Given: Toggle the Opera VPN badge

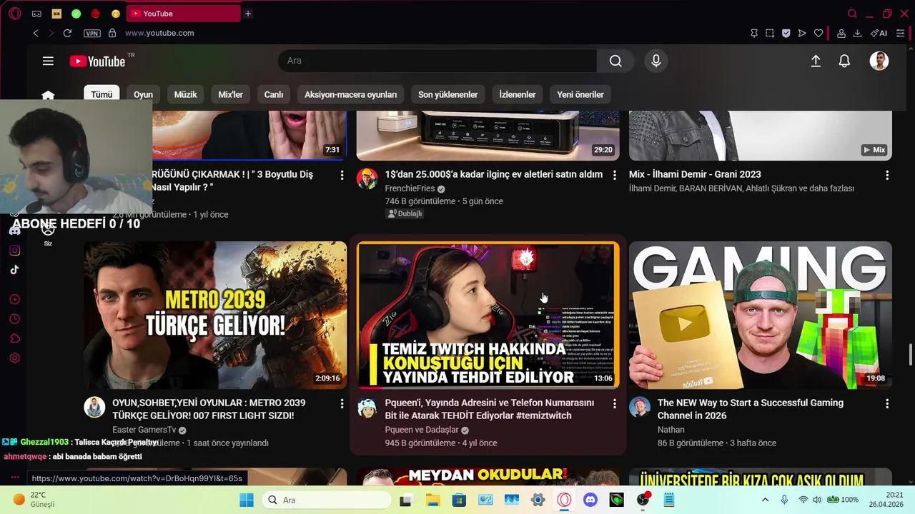Looking at the screenshot, I should 91,33.
